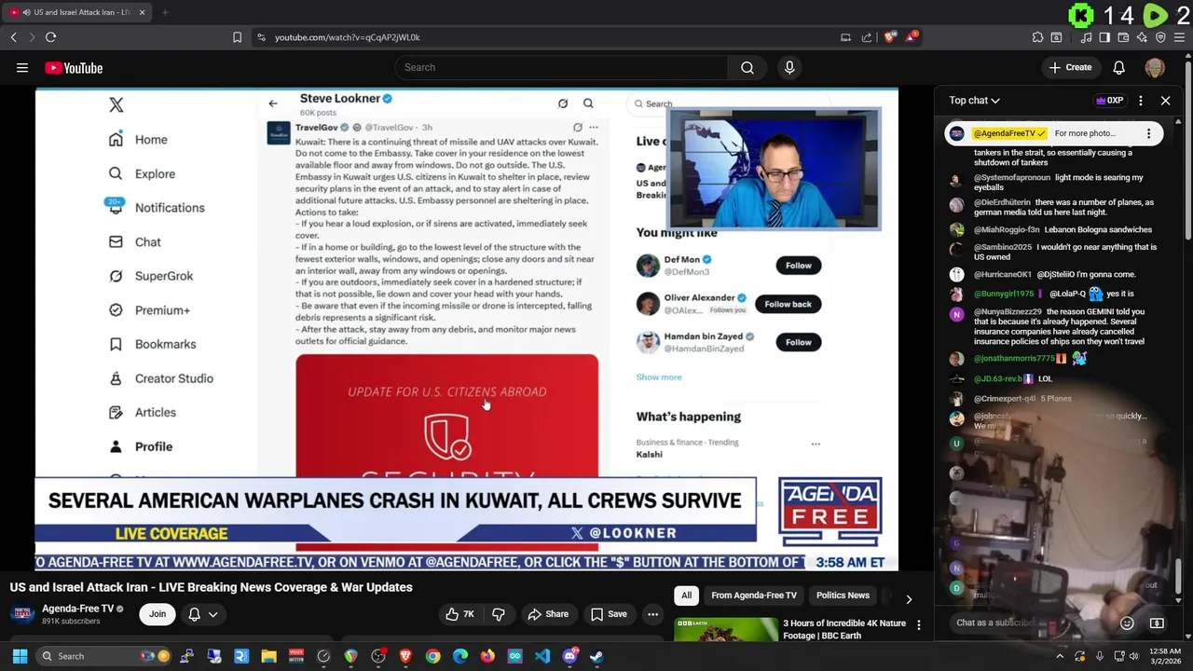Open the Windows Start menu
Image resolution: width=1193 pixels, height=671 pixels.
[20, 656]
